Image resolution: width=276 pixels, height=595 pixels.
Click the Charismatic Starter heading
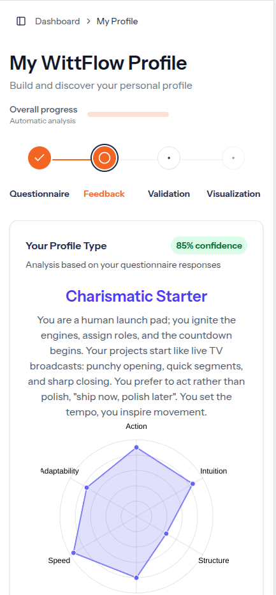tap(136, 296)
